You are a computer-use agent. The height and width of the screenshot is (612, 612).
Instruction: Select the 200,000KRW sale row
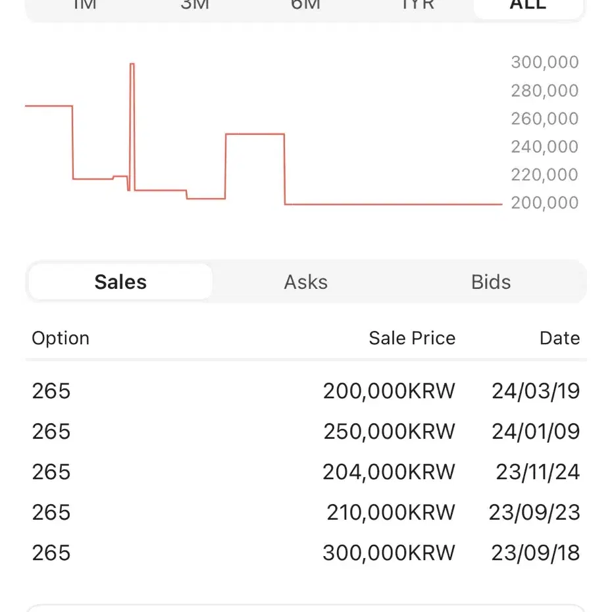pos(306,391)
